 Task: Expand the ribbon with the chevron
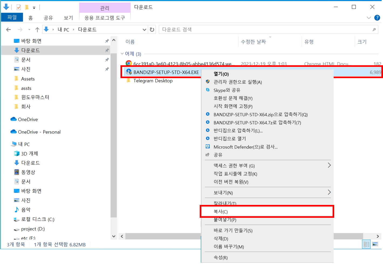tap(369, 18)
